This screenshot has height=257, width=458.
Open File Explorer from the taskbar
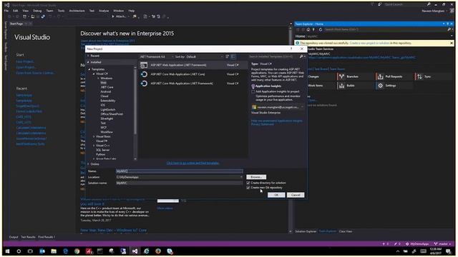[x=54, y=251]
